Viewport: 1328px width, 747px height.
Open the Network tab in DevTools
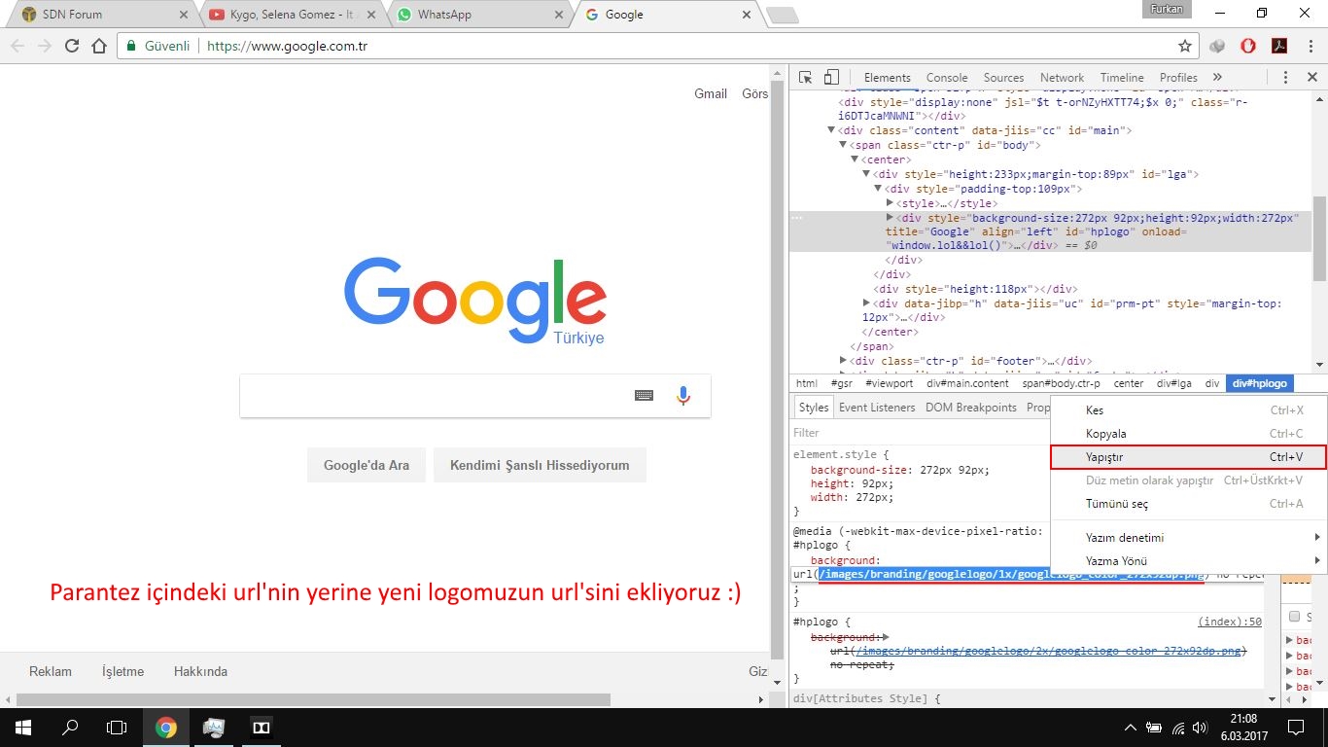pyautogui.click(x=1062, y=77)
